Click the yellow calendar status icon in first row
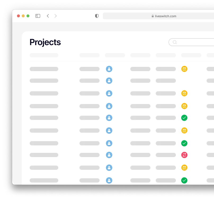The width and height of the screenshot is (214, 199). (184, 69)
